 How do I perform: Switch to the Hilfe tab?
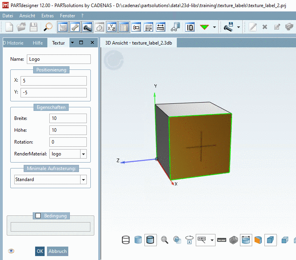pyautogui.click(x=38, y=43)
